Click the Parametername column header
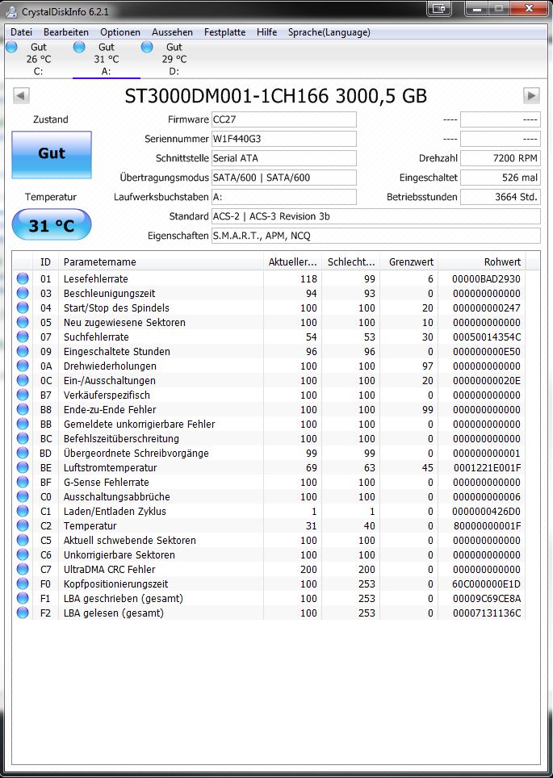 pyautogui.click(x=161, y=262)
